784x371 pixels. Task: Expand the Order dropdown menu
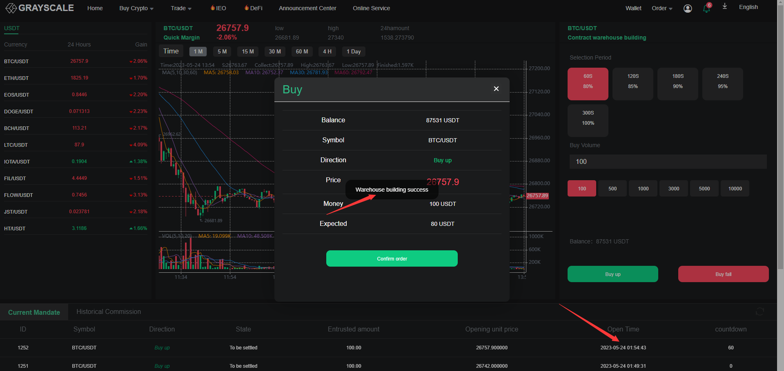pos(662,8)
